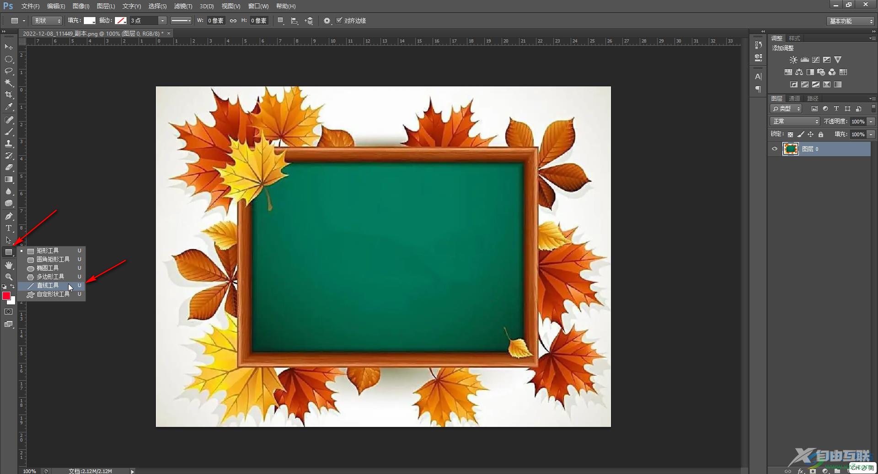Viewport: 878px width, 474px height.
Task: Select the Zoom tool
Action: pos(9,277)
